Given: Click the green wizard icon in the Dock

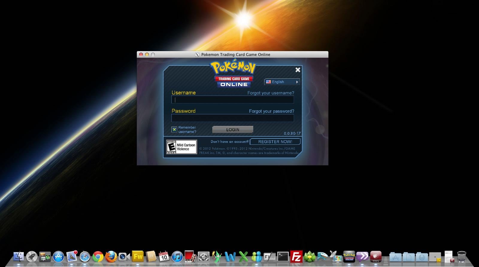Looking at the screenshot, I should 217,256.
